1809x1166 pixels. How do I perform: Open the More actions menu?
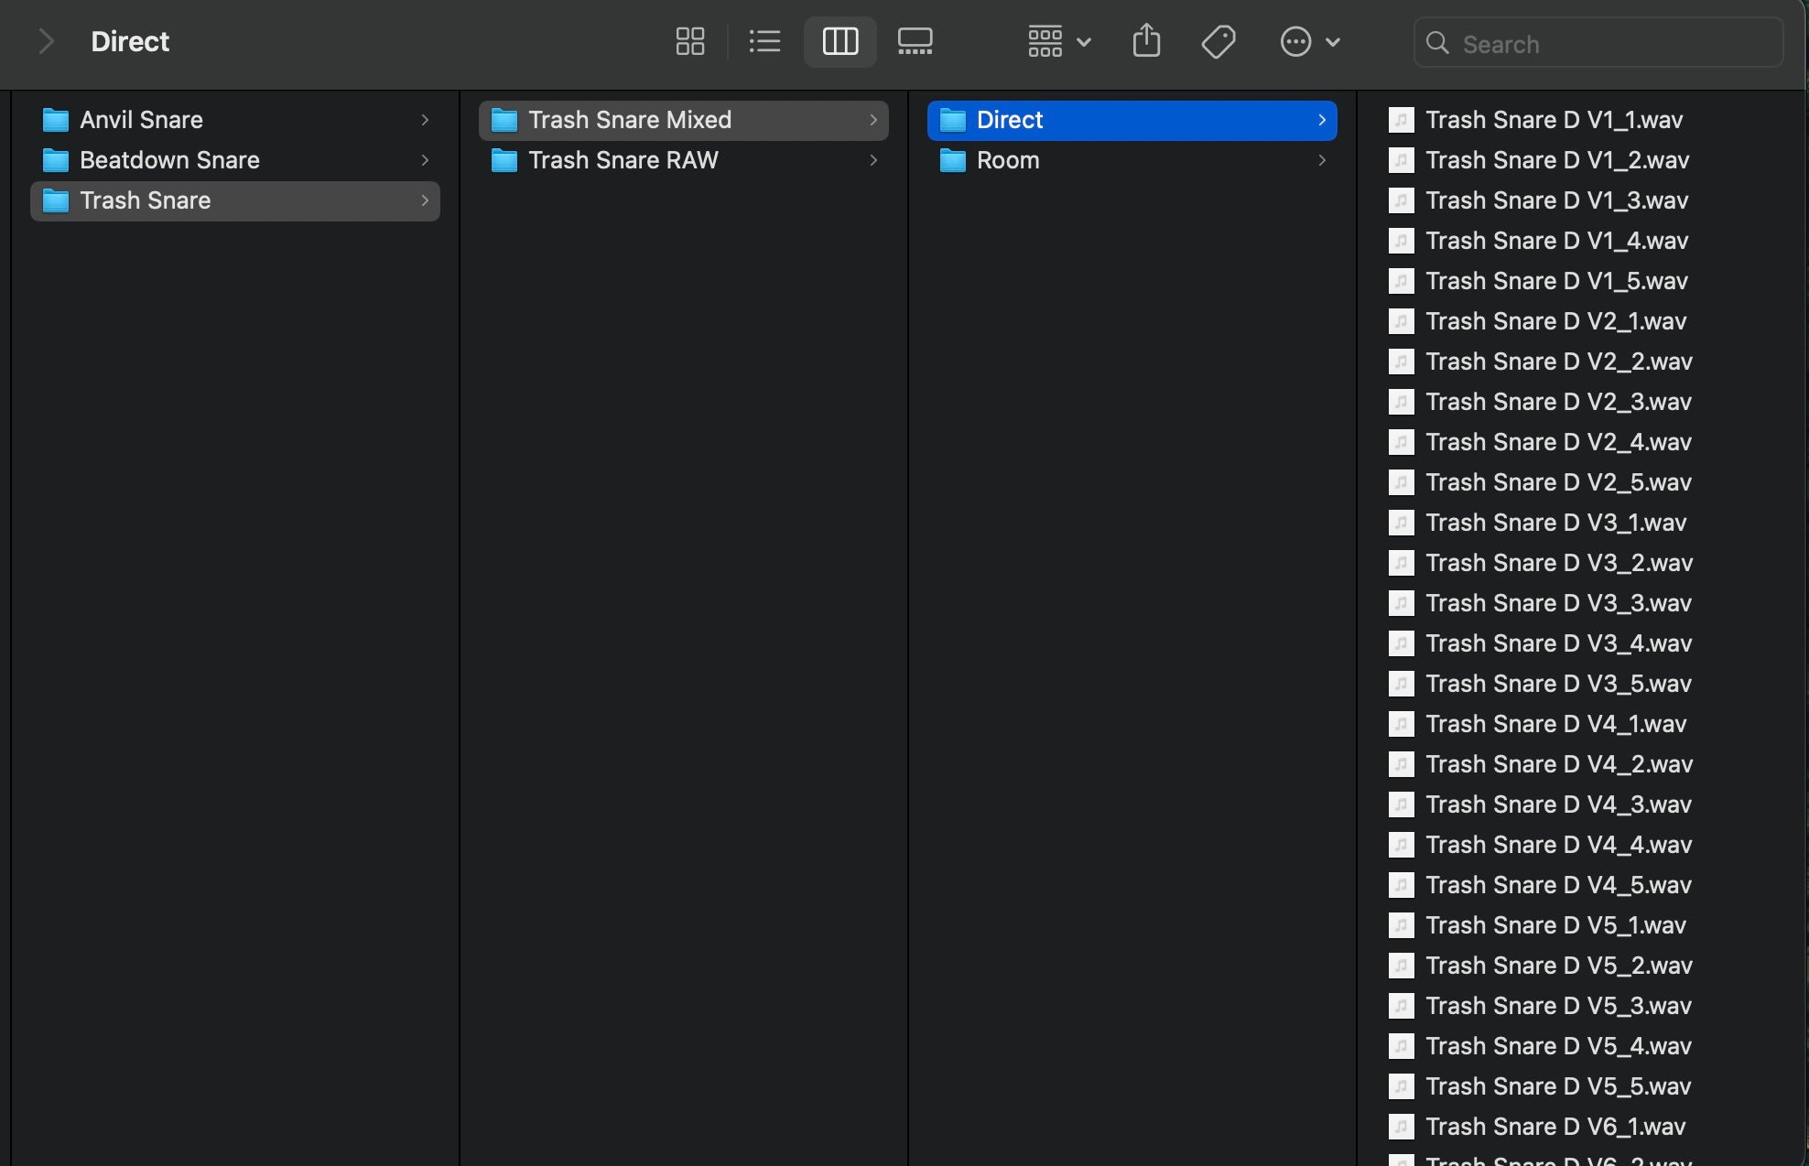[x=1309, y=41]
